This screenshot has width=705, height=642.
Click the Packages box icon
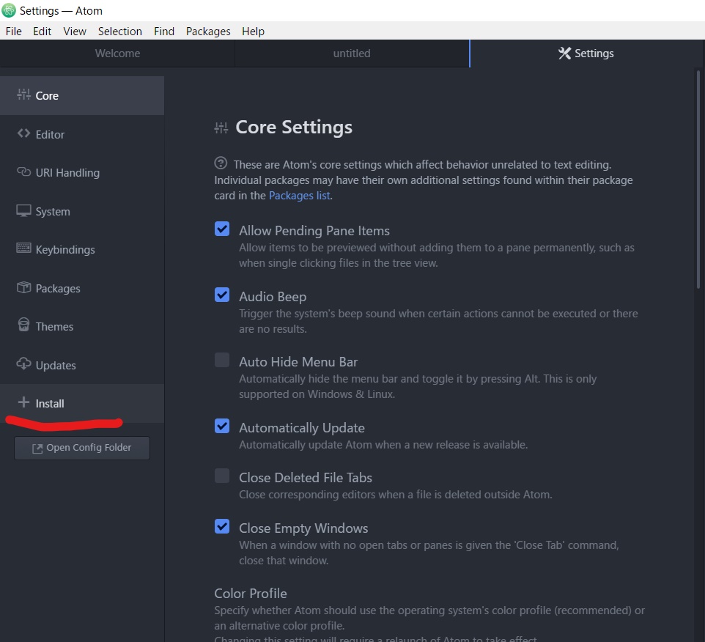click(24, 287)
